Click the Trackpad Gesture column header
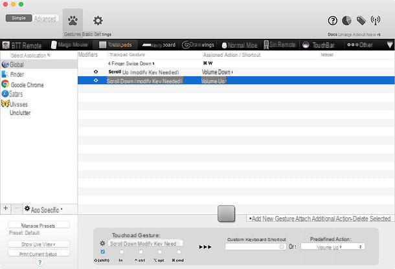Image resolution: width=395 pixels, height=269 pixels. [127, 54]
